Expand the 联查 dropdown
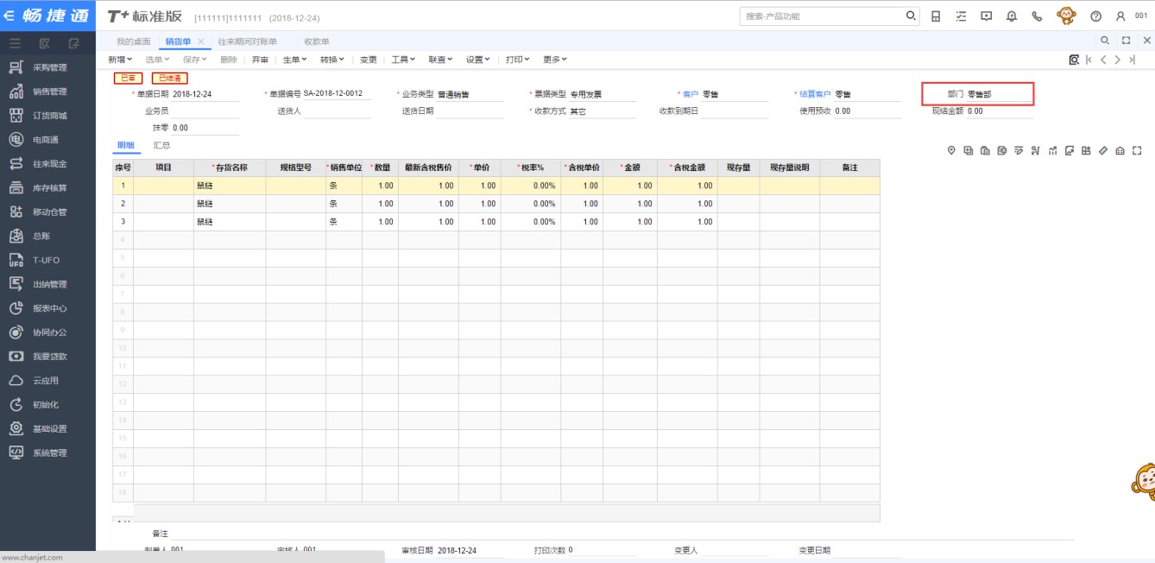This screenshot has height=563, width=1155. tap(440, 60)
